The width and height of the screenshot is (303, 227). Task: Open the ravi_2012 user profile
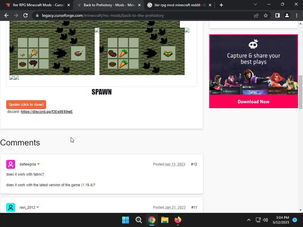click(27, 207)
